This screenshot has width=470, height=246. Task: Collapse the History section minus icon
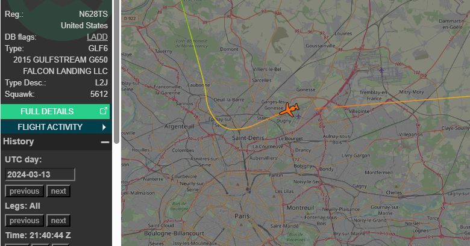coord(105,142)
